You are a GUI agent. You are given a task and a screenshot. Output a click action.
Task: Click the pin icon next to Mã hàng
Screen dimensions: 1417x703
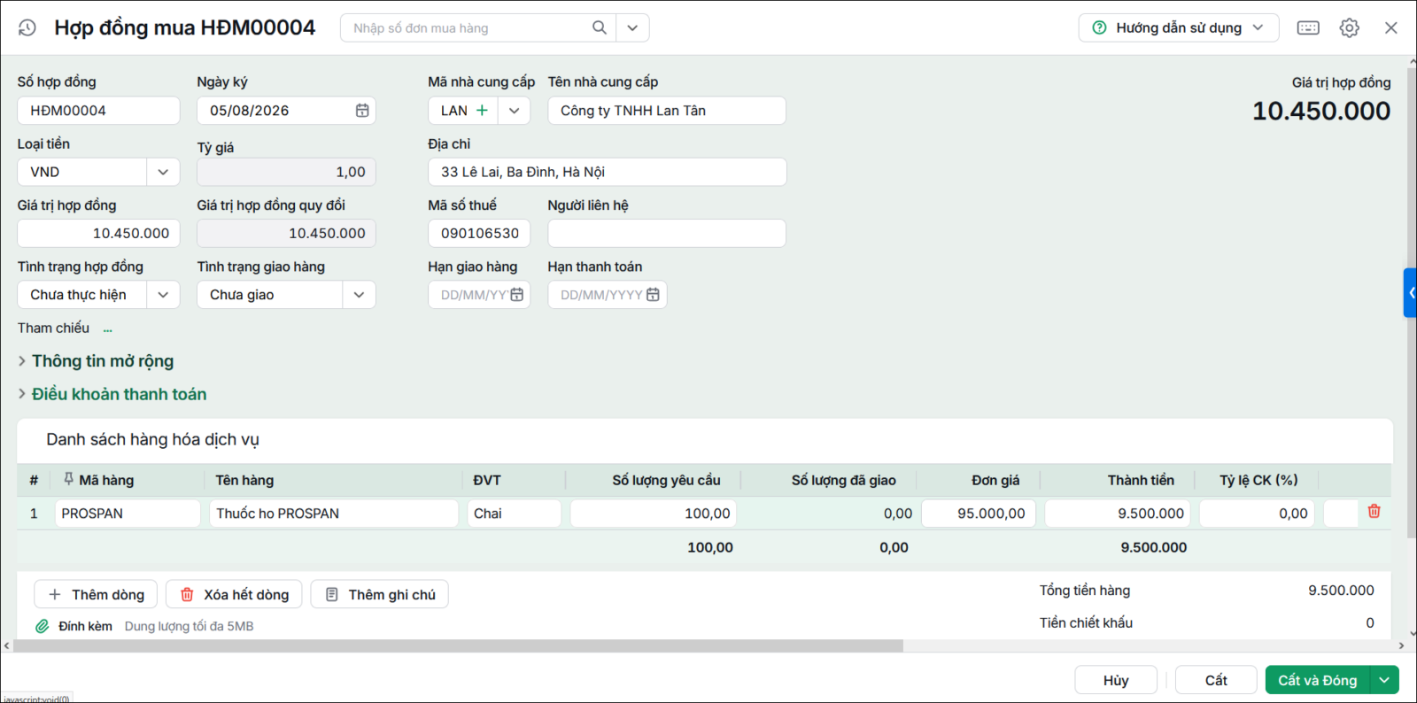point(68,480)
